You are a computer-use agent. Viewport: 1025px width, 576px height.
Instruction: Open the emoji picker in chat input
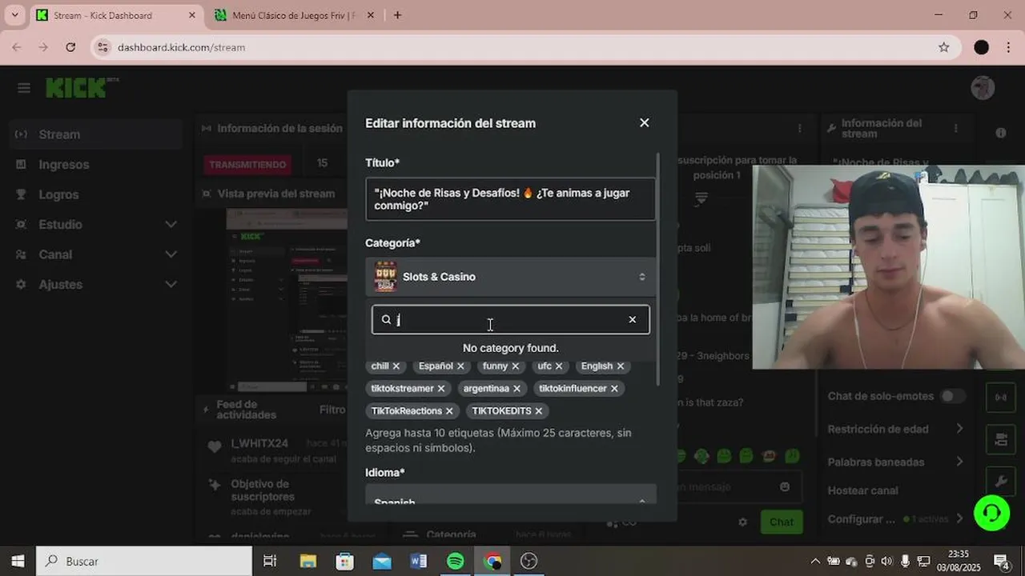[785, 486]
